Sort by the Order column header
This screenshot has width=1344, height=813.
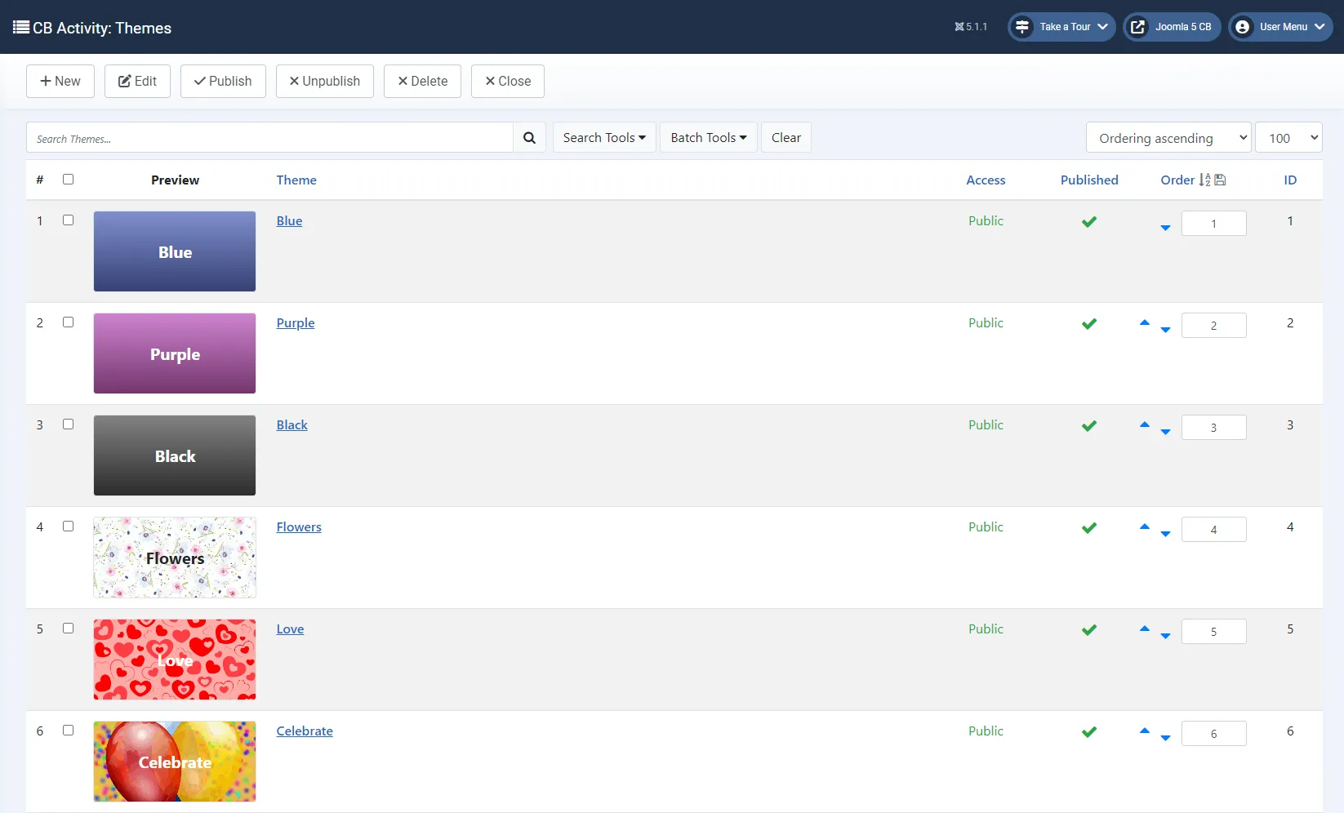pyautogui.click(x=1177, y=180)
